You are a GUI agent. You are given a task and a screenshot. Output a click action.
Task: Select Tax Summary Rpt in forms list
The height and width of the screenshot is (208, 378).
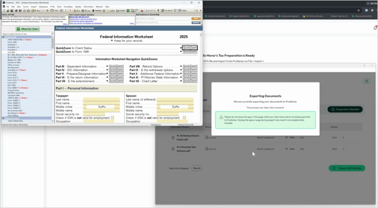coord(15,110)
